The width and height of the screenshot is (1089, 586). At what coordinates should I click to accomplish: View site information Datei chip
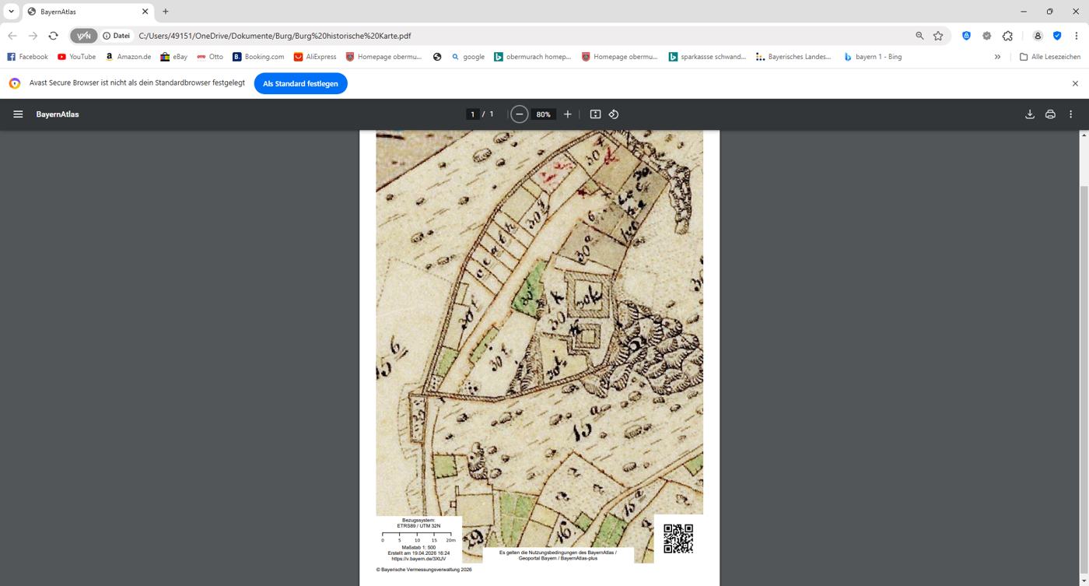coord(117,36)
